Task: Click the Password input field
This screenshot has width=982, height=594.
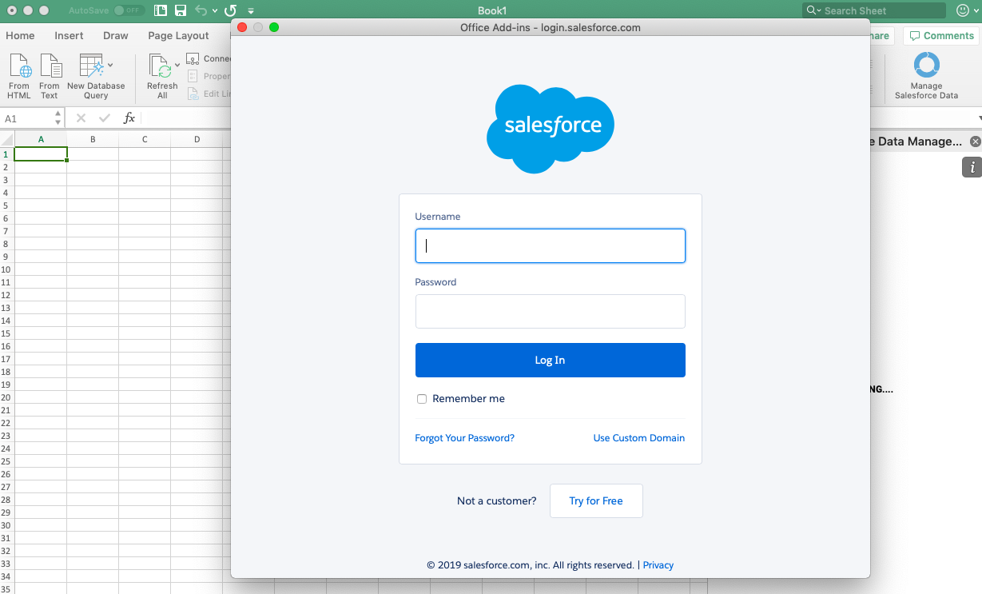Action: pyautogui.click(x=550, y=311)
